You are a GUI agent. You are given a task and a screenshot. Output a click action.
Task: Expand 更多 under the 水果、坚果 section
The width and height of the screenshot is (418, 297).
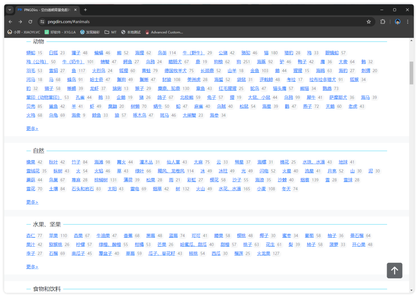[32, 267]
